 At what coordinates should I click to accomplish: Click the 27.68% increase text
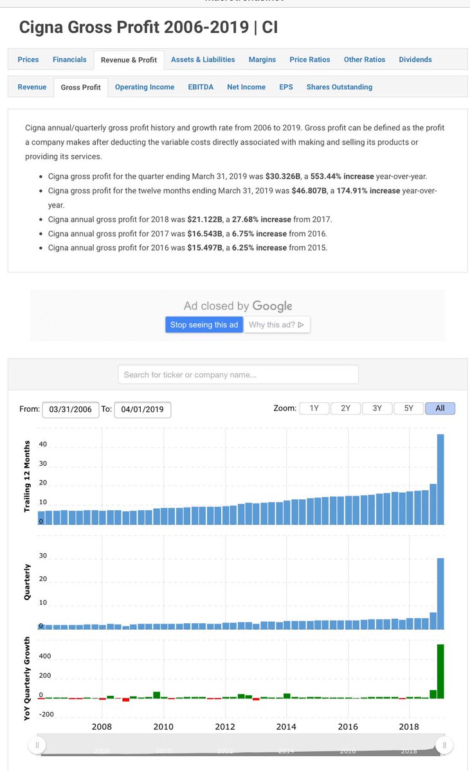tap(262, 220)
